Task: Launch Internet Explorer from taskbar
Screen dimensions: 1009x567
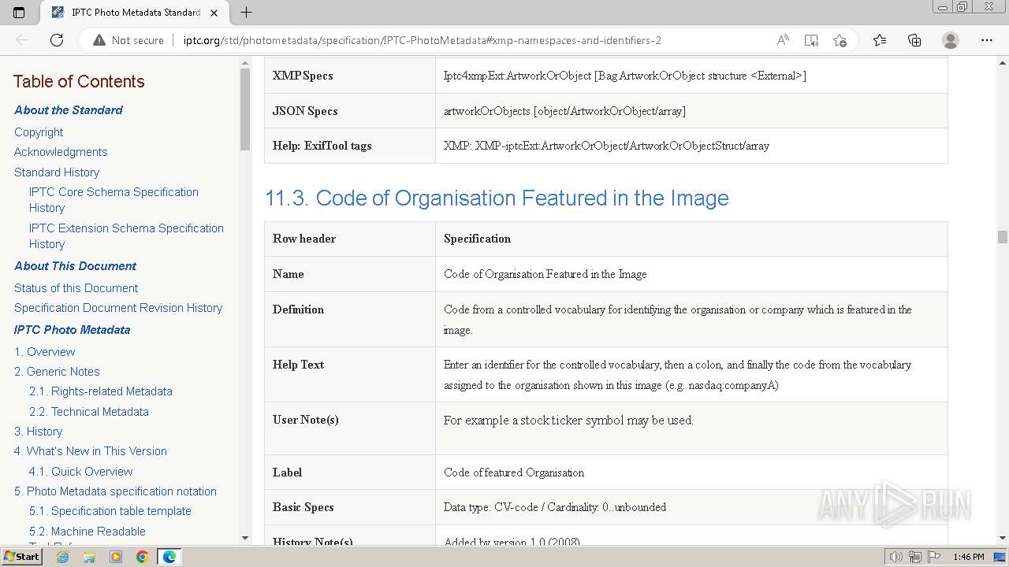Action: click(x=63, y=557)
